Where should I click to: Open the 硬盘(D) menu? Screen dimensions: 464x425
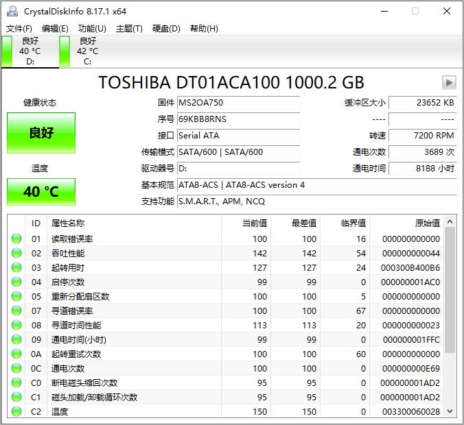coord(166,29)
